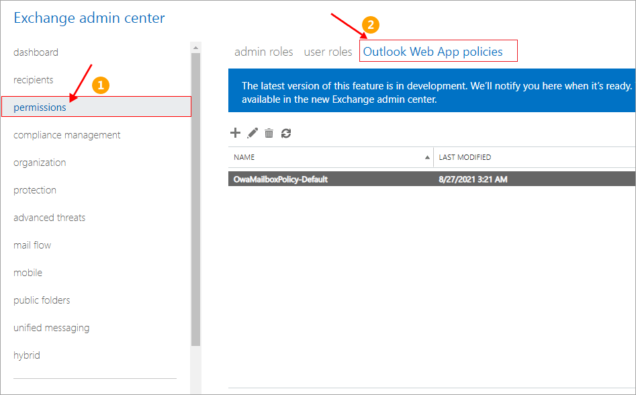
Task: Select the OwaMailboxPolicy-Default row
Action: (x=281, y=179)
